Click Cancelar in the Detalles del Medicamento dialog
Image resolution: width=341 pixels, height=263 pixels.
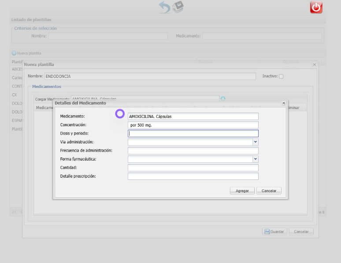pyautogui.click(x=269, y=191)
